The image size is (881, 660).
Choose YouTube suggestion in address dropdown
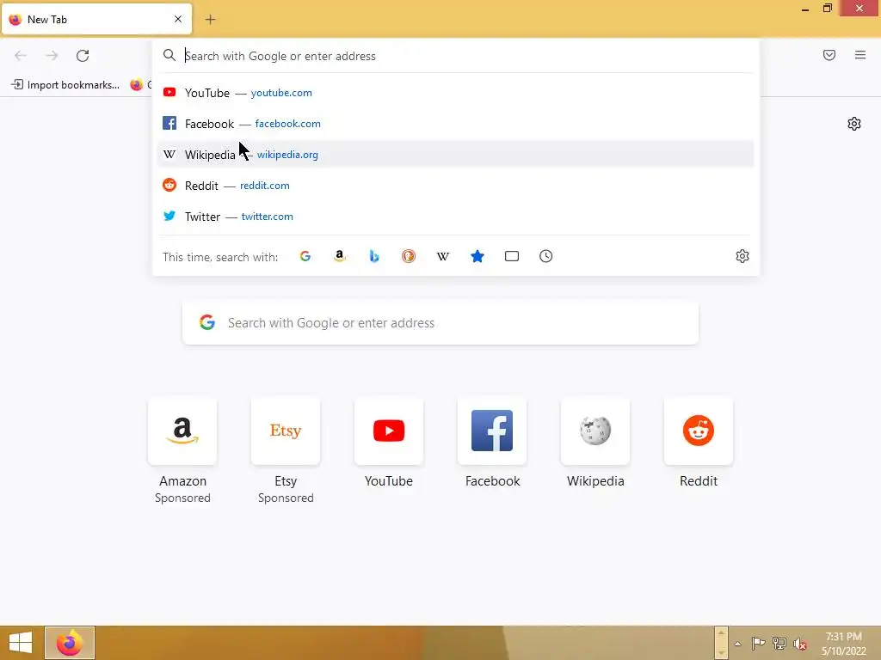[x=456, y=93]
